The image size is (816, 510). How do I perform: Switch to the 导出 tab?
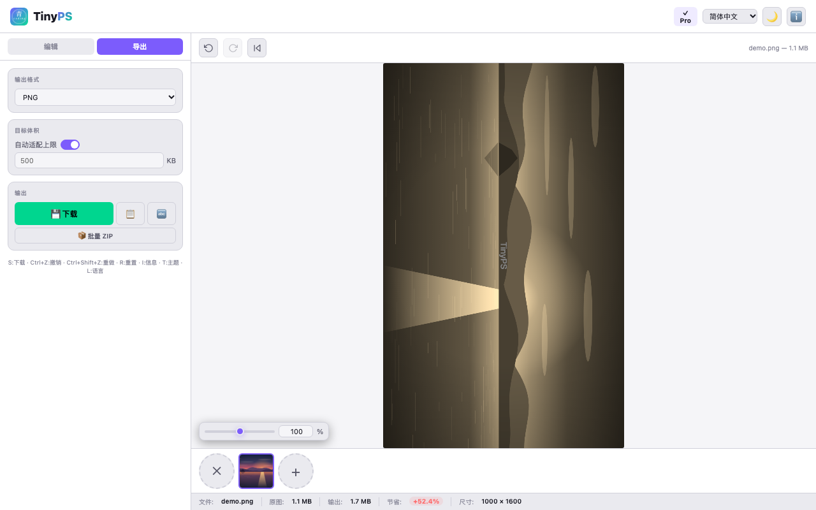(140, 47)
